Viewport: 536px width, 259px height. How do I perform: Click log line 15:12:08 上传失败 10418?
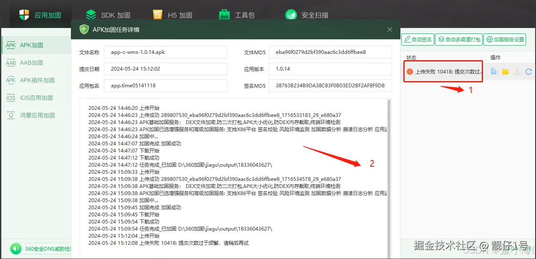(169, 243)
